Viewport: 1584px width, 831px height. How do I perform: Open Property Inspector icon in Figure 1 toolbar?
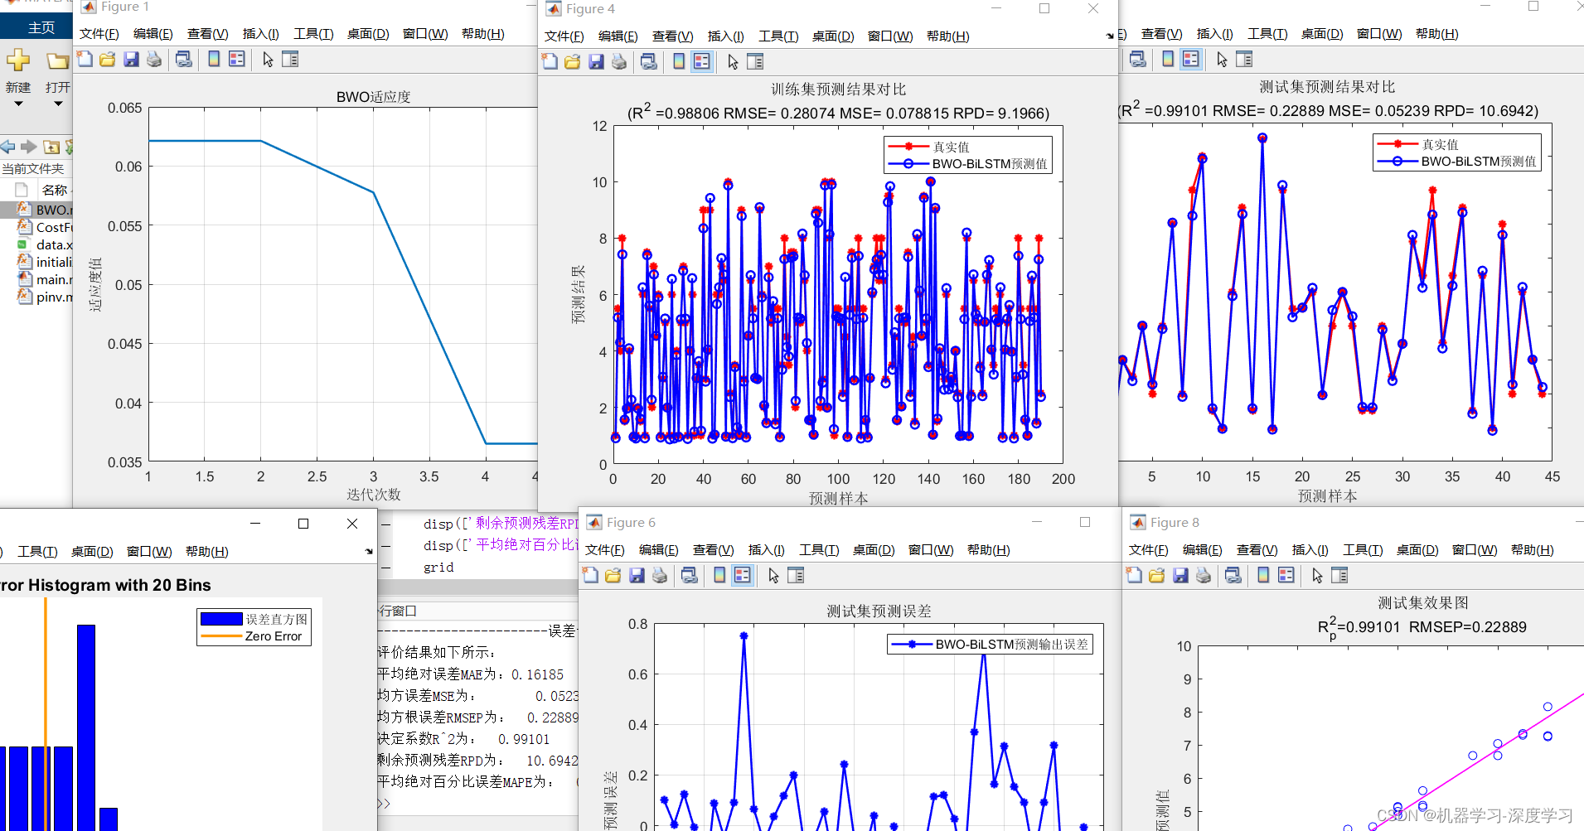[x=290, y=59]
